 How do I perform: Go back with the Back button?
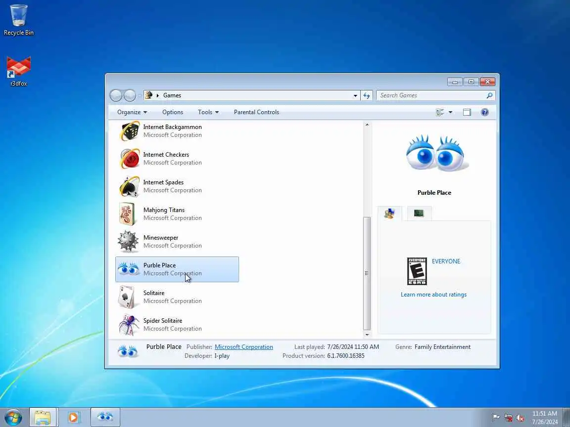pyautogui.click(x=116, y=95)
